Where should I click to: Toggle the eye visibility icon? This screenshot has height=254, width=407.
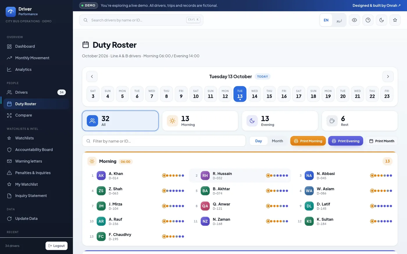point(354,20)
